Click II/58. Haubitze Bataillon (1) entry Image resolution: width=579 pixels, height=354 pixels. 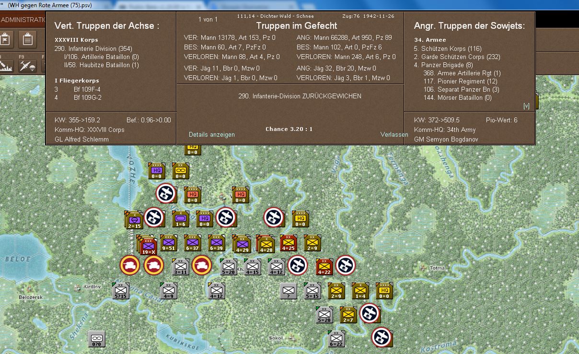click(x=101, y=65)
